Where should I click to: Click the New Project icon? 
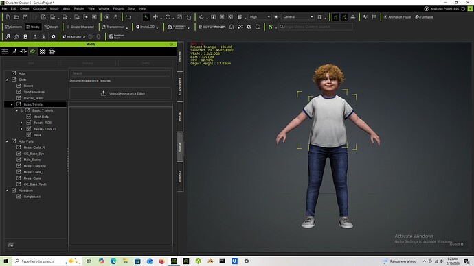[x=8, y=17]
